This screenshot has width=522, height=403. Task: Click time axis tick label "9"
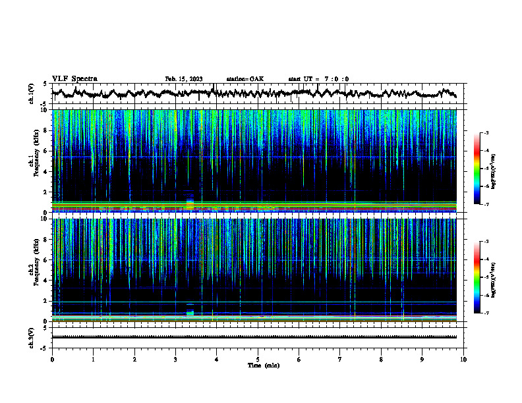coord(422,360)
